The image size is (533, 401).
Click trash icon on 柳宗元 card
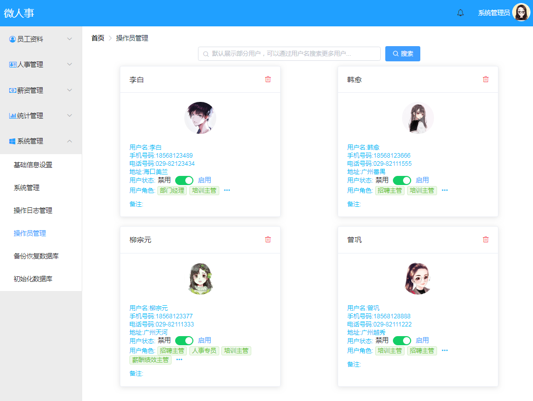tap(268, 239)
